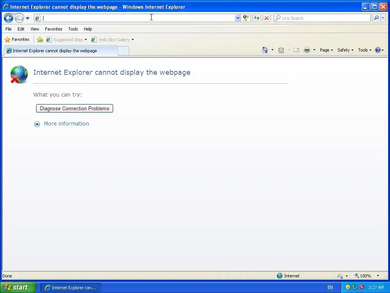The height and width of the screenshot is (293, 390).
Task: Click the page icon in address bar
Action: click(x=38, y=18)
